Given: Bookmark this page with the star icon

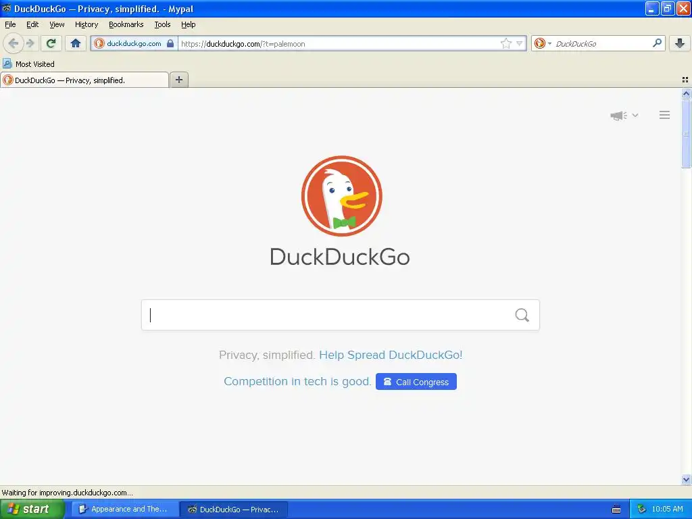Looking at the screenshot, I should [x=505, y=43].
